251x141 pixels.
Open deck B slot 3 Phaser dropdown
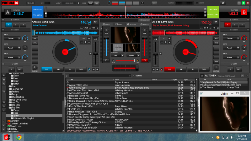[238, 57]
